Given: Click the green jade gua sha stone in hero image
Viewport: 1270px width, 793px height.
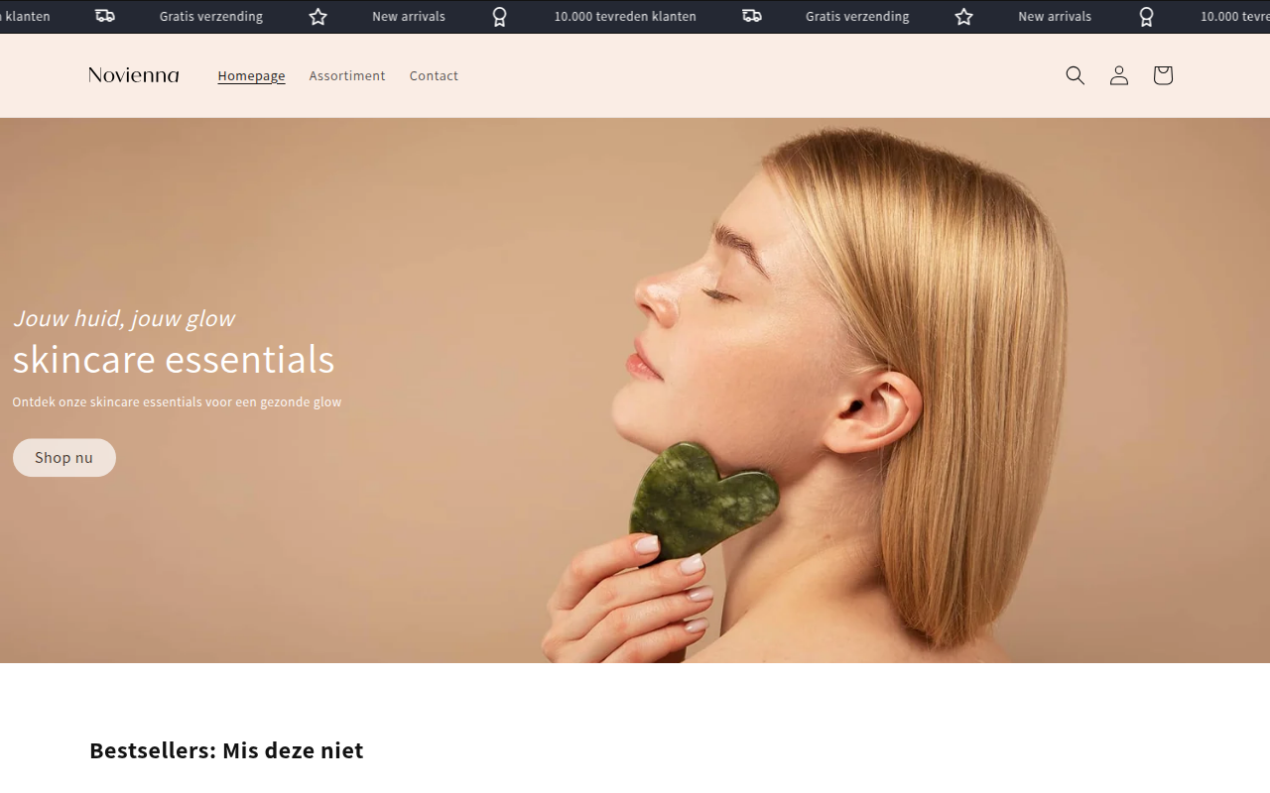Looking at the screenshot, I should pos(702,502).
